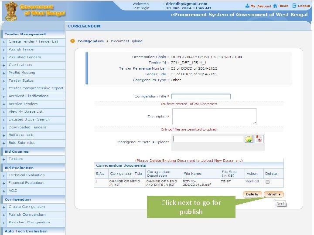Focus the Corrigendum Details Upload field
314x235 pixels.
tap(208, 139)
